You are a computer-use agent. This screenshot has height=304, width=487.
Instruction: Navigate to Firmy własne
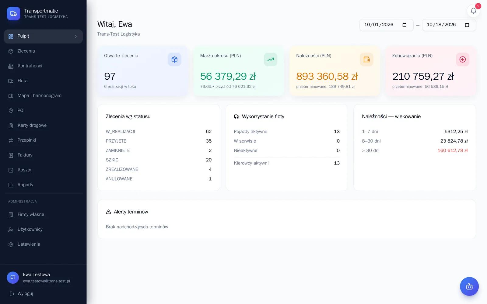(43, 215)
